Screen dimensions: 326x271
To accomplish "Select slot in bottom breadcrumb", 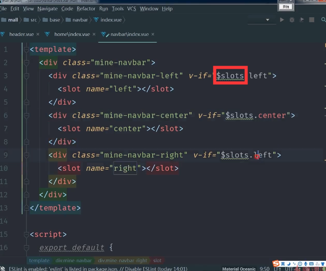I will [157, 260].
